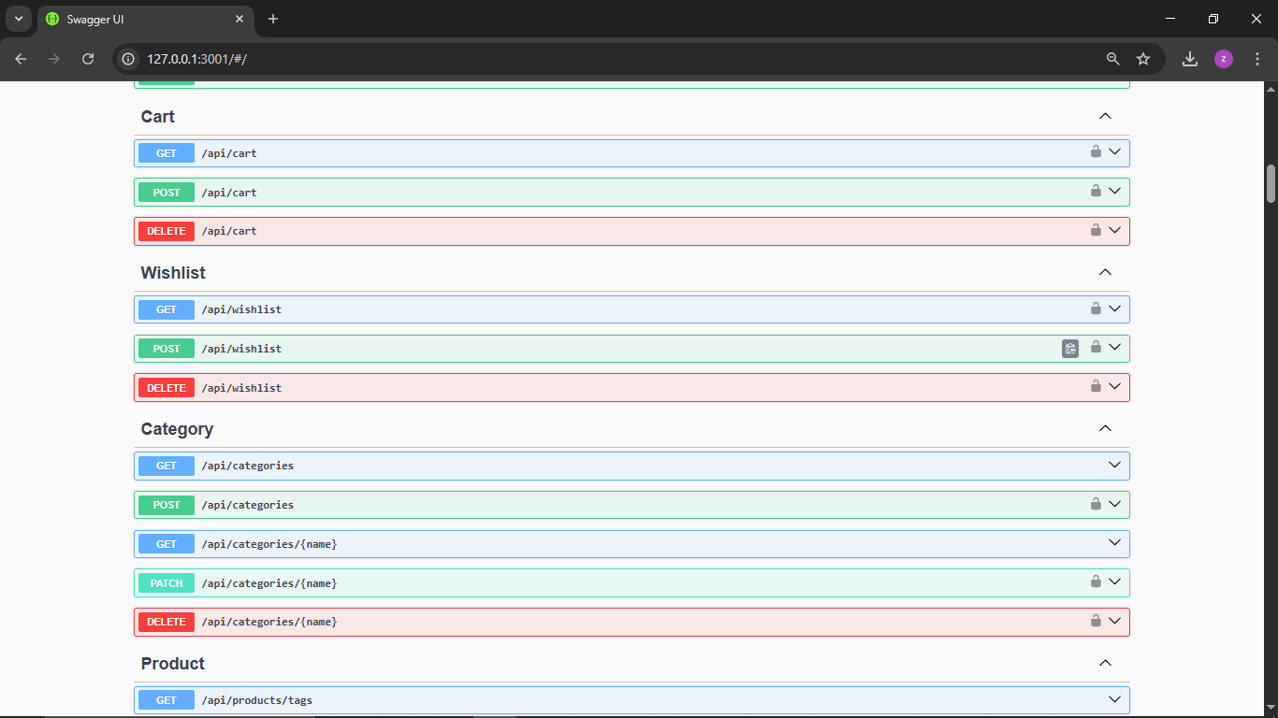Click the page vertical scrollbar thumb
Viewport: 1278px width, 718px height.
click(1271, 183)
